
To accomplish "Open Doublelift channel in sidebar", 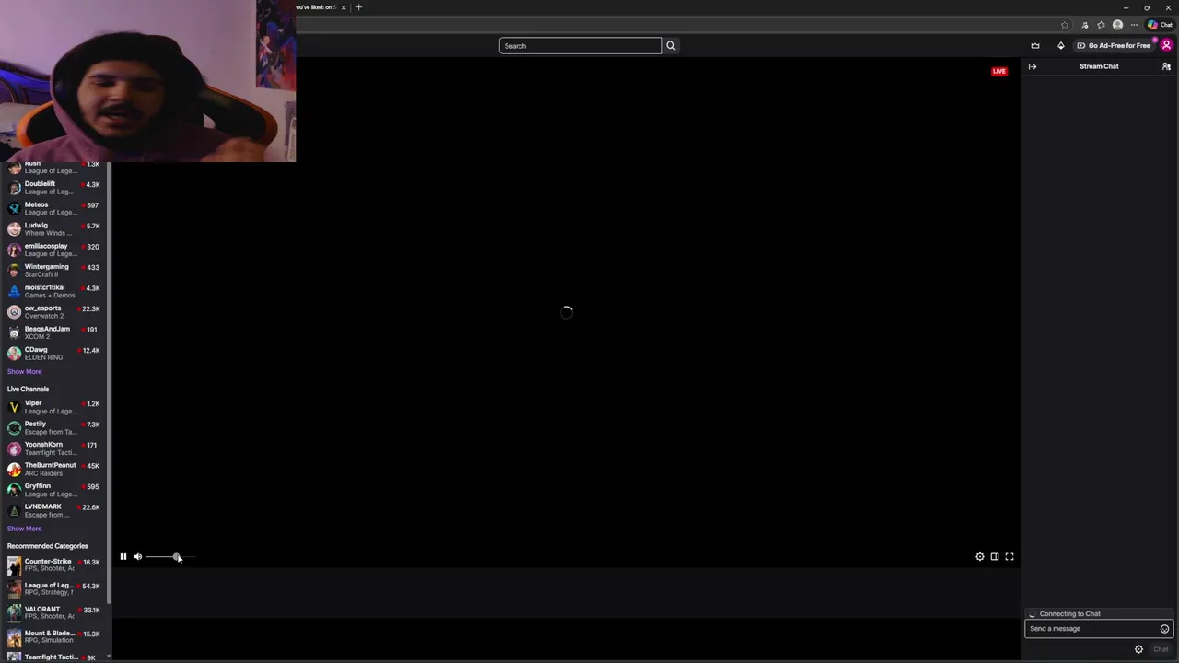I will 54,188.
